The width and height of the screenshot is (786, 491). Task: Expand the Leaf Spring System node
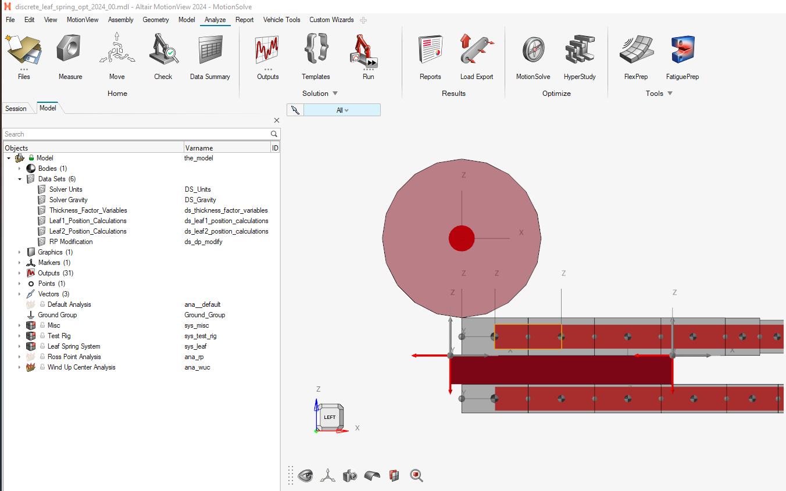19,346
